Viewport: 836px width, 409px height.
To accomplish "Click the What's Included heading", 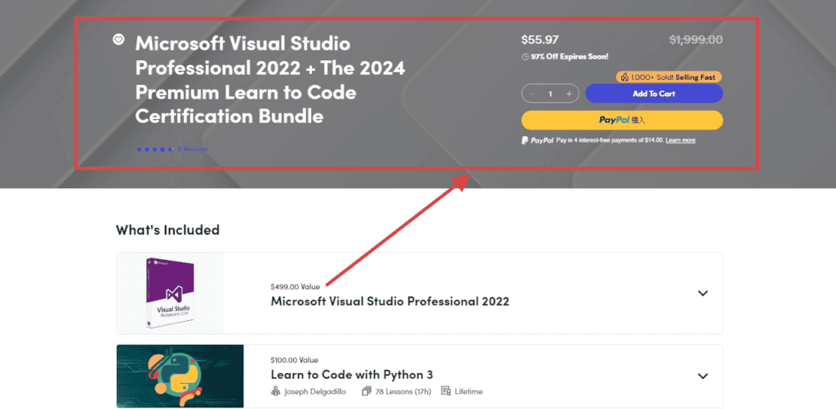I will [x=168, y=230].
